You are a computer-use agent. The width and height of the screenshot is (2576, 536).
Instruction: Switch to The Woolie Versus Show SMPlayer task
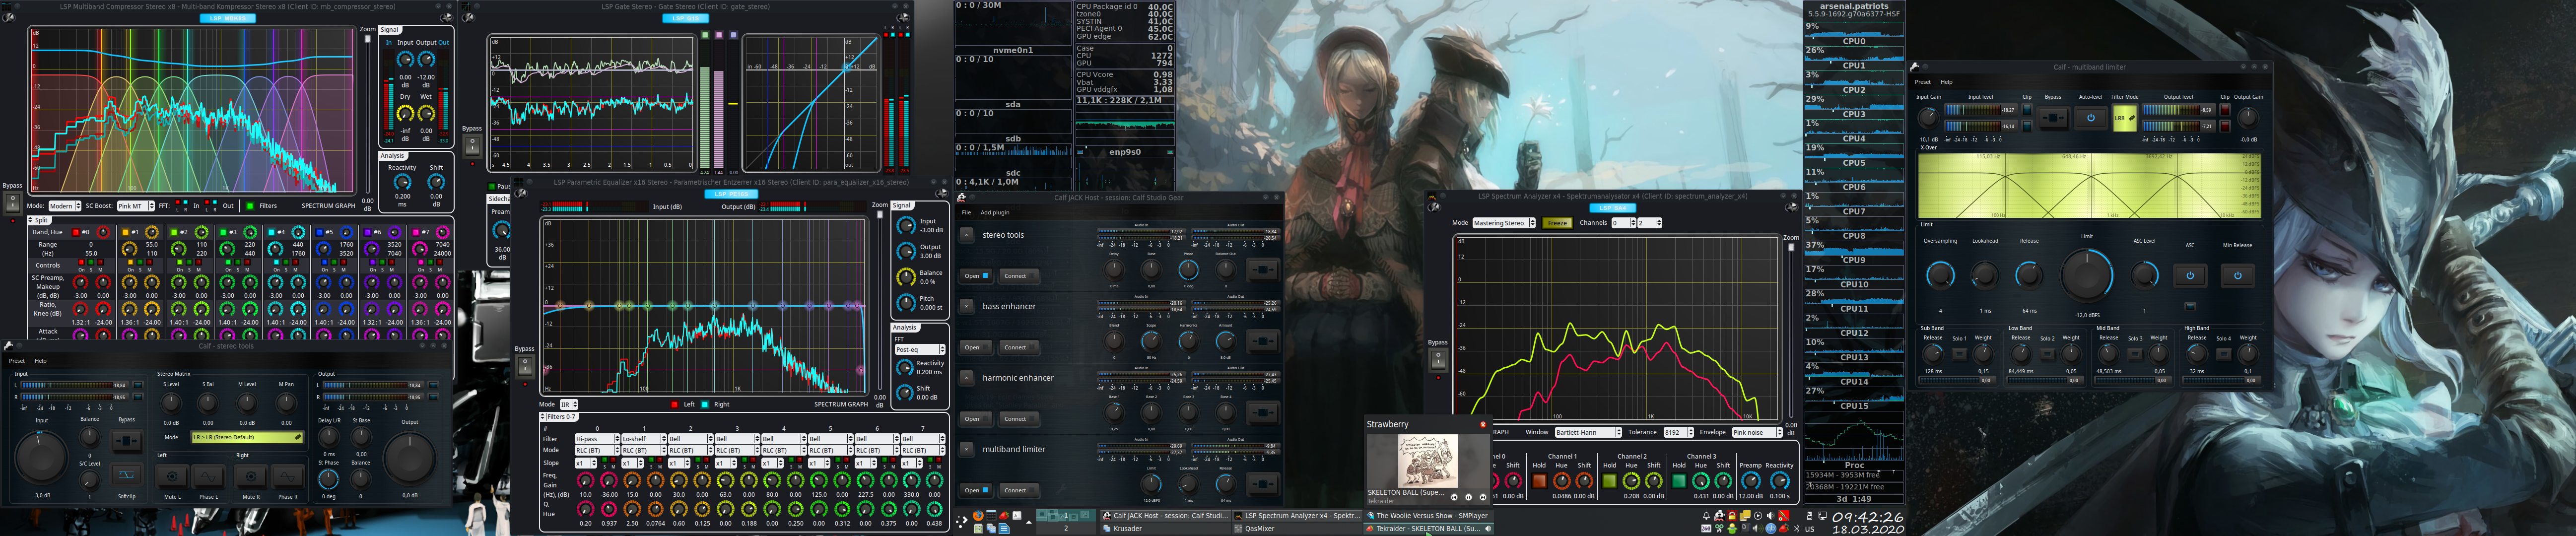click(x=1428, y=516)
